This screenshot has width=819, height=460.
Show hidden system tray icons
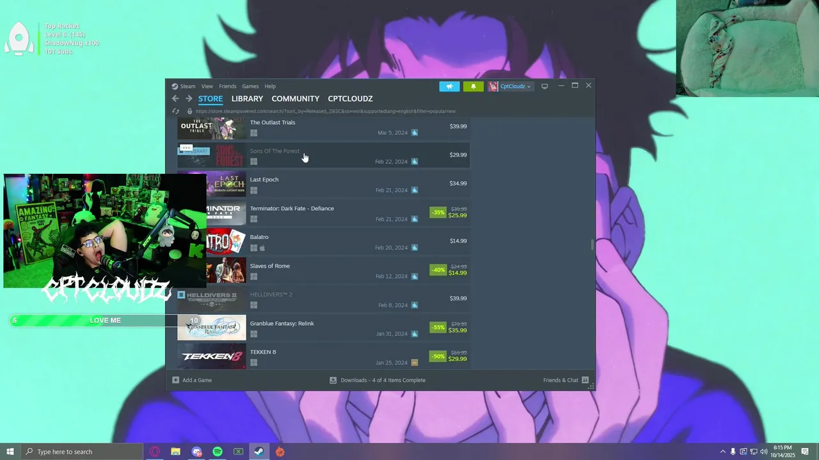[x=723, y=452]
